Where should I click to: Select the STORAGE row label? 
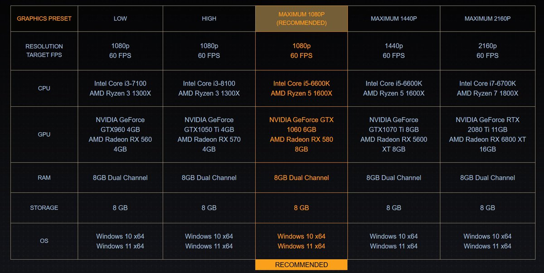(44, 208)
